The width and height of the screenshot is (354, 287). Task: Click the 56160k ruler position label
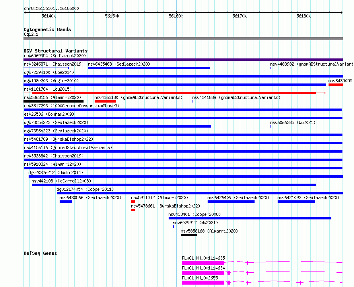tap(176, 16)
